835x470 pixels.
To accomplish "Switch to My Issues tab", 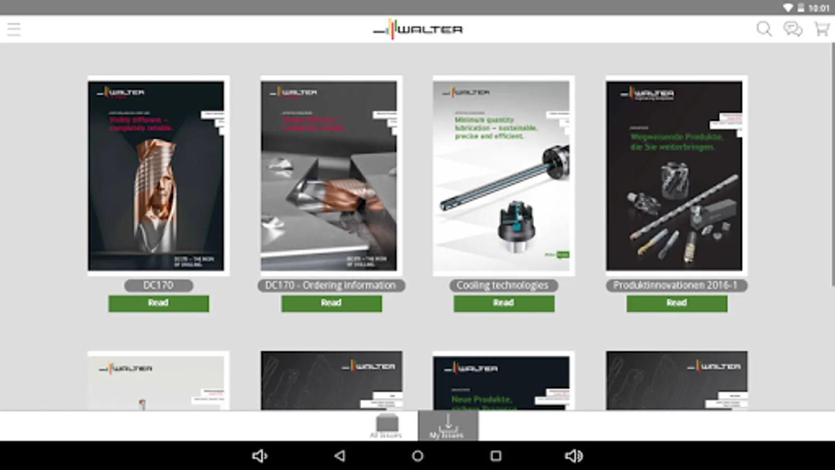I will pos(448,426).
